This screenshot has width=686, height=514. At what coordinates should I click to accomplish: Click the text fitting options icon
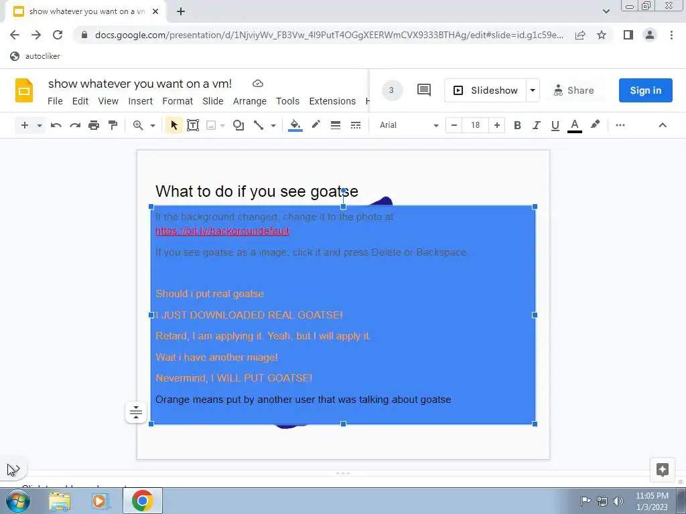pyautogui.click(x=135, y=412)
